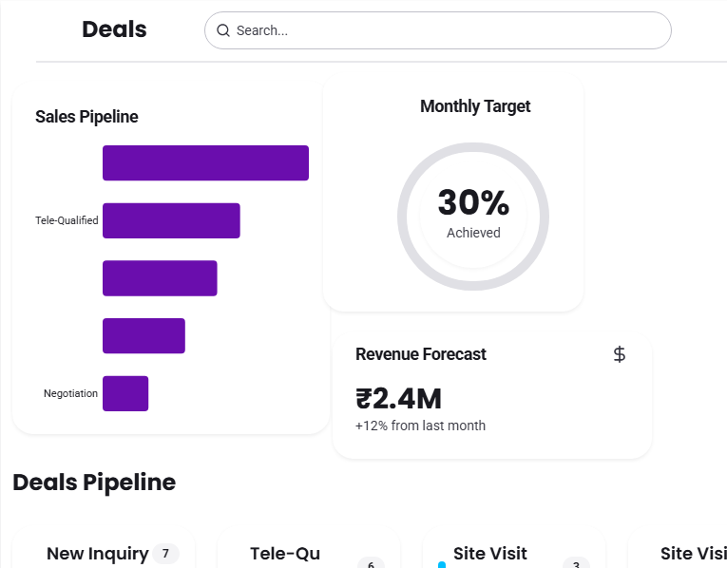Click the Deals Pipeline section heading
727x568 pixels.
point(94,483)
